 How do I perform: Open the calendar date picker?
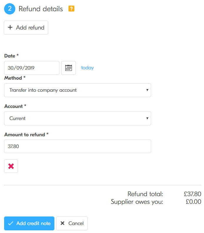(68, 68)
